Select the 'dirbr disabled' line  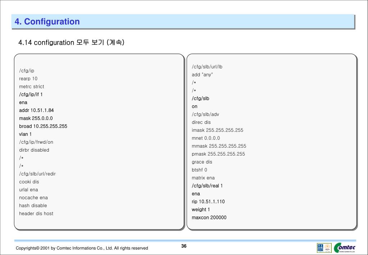(x=34, y=150)
